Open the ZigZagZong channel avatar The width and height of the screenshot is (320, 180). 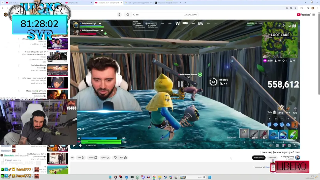point(297,157)
